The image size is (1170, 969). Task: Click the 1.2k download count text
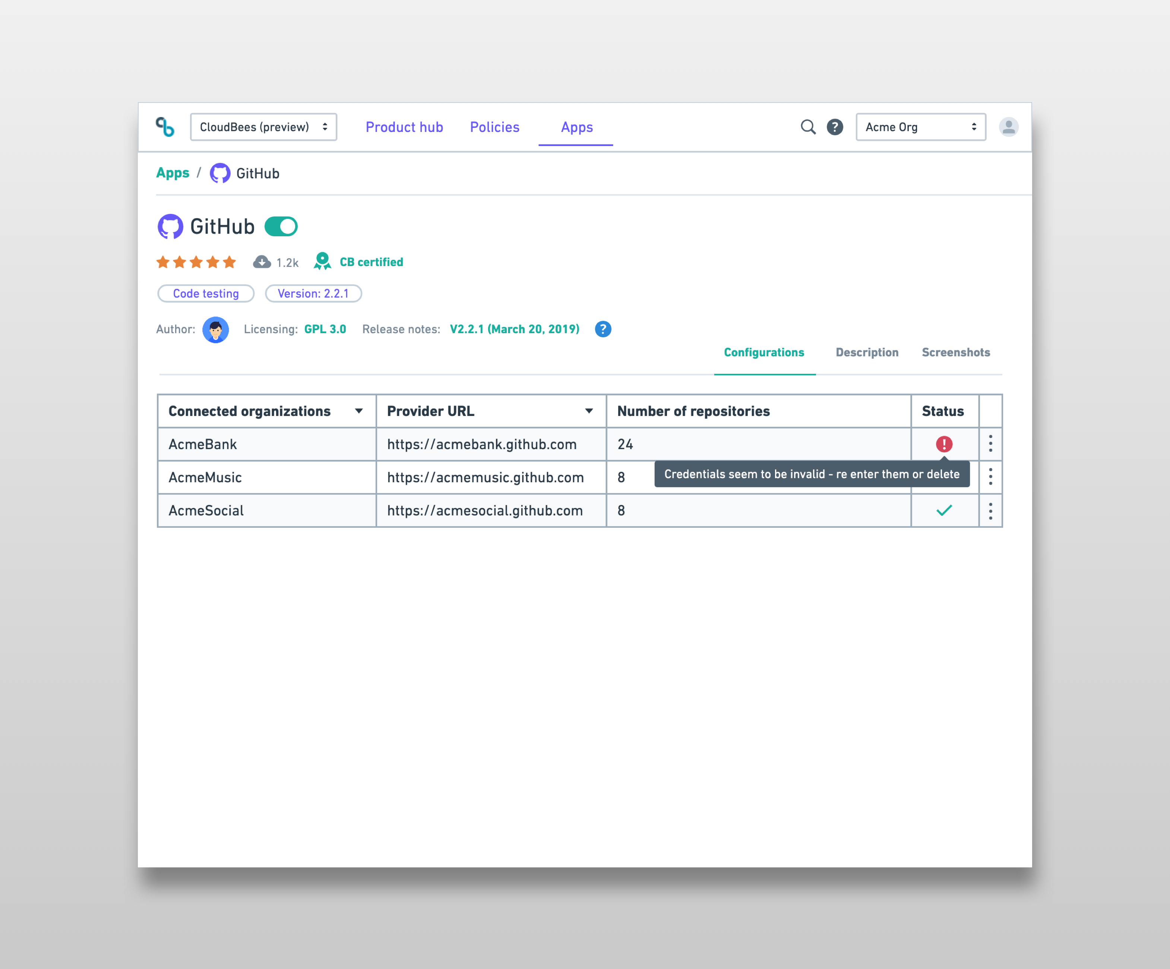coord(288,262)
